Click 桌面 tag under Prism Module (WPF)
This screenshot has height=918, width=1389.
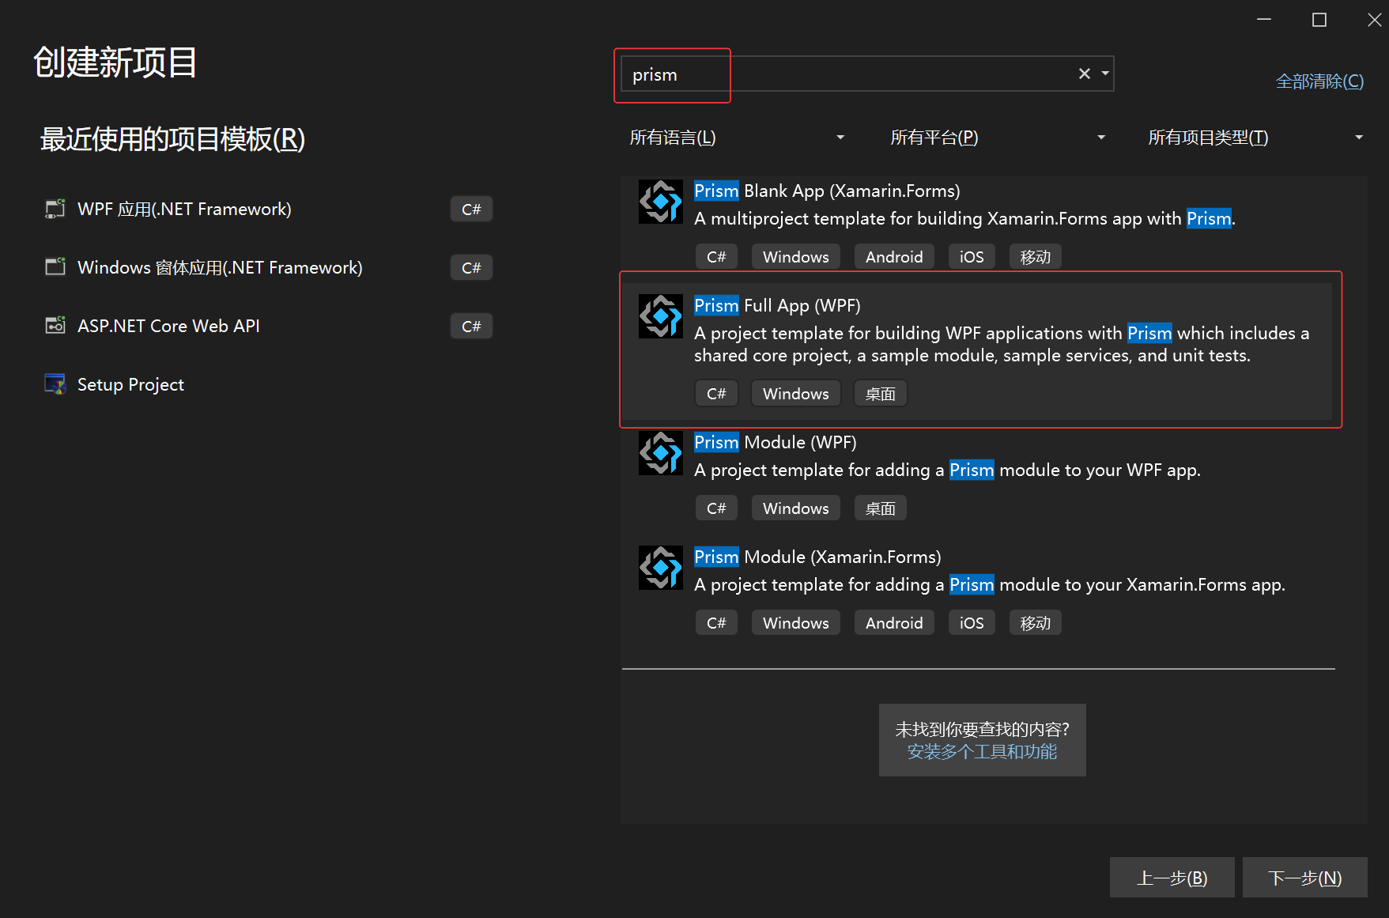click(880, 508)
